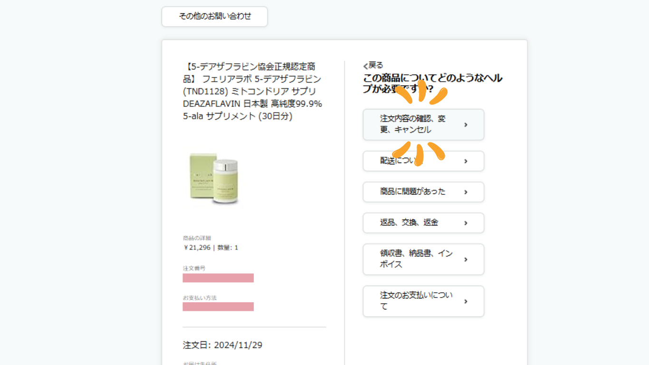649x365 pixels.
Task: Select 返品、交換、返金 option
Action: point(409,223)
